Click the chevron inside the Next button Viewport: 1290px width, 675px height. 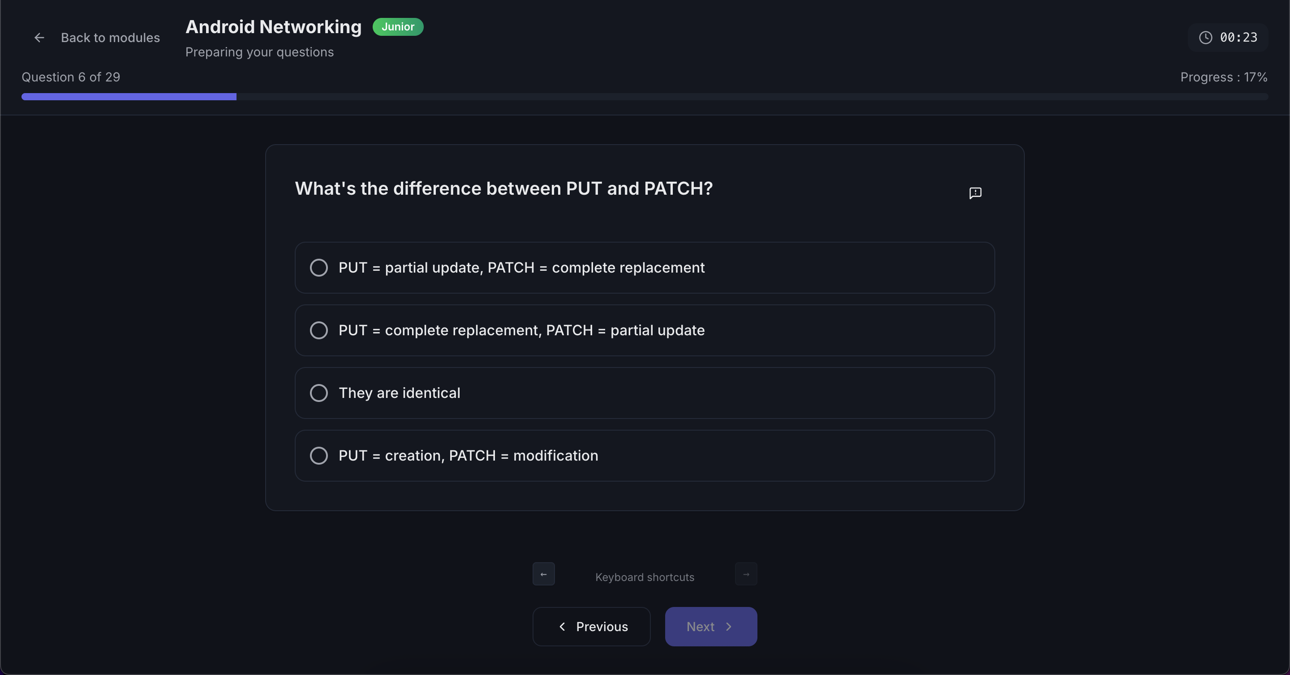click(729, 627)
